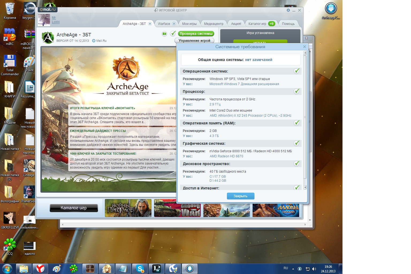This screenshot has height=274, width=411.
Task: Click the Каталог игр black button
Action: pos(74,208)
